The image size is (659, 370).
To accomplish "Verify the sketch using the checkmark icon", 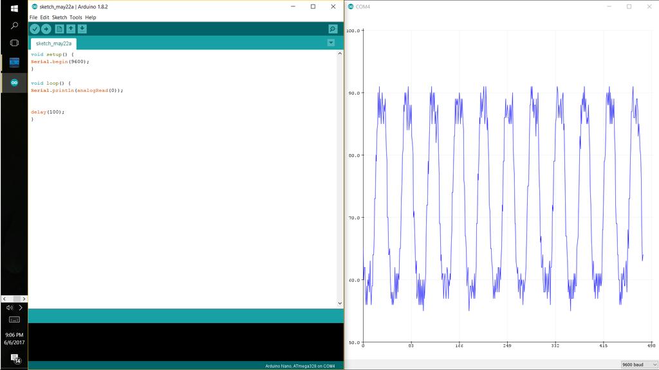I will [35, 28].
